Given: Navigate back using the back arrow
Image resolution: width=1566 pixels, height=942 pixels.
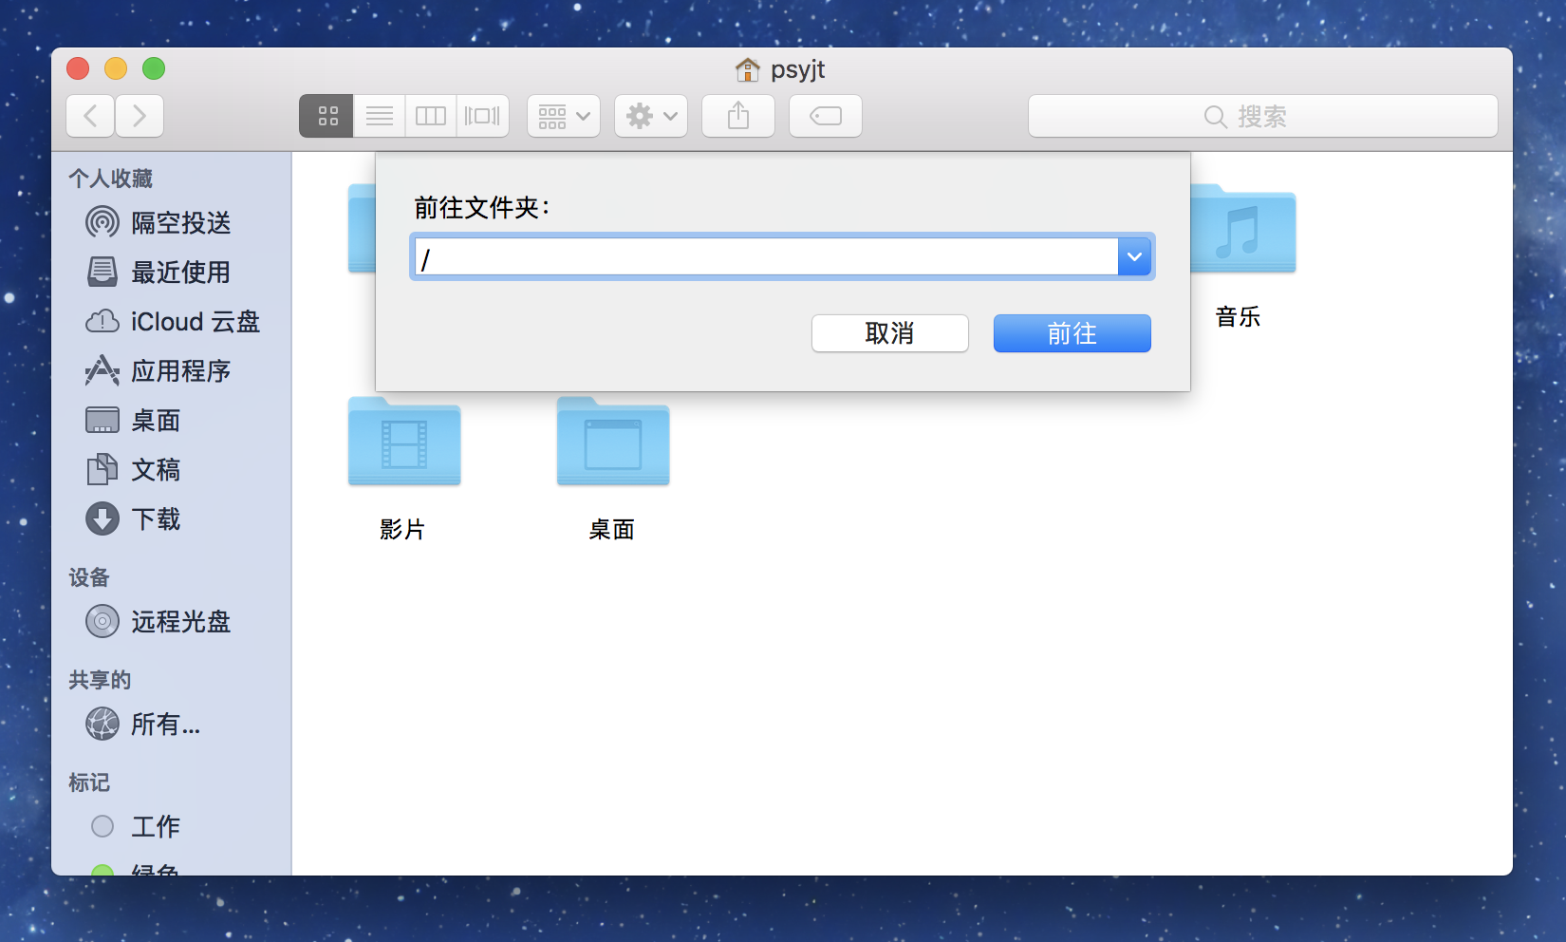Looking at the screenshot, I should (89, 115).
